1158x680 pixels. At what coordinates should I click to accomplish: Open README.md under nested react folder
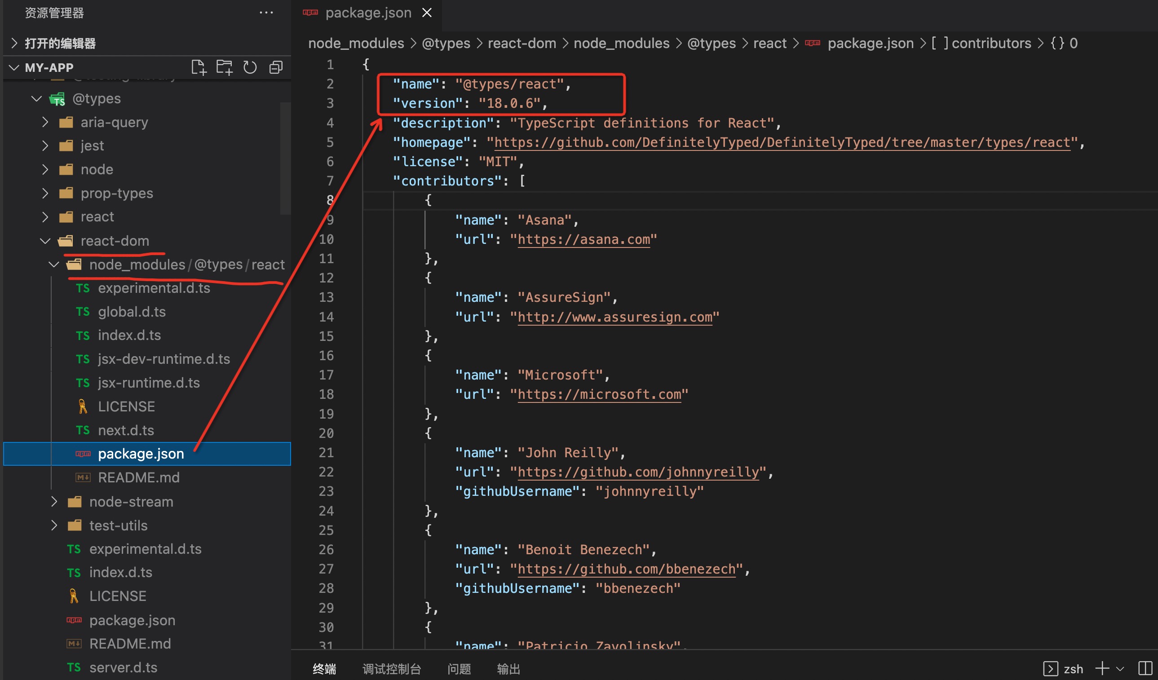(138, 478)
